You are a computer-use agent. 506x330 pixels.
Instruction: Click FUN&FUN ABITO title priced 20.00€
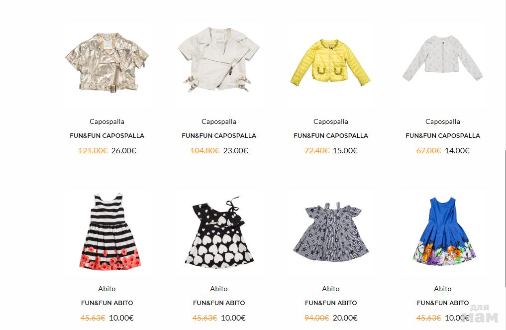(331, 303)
